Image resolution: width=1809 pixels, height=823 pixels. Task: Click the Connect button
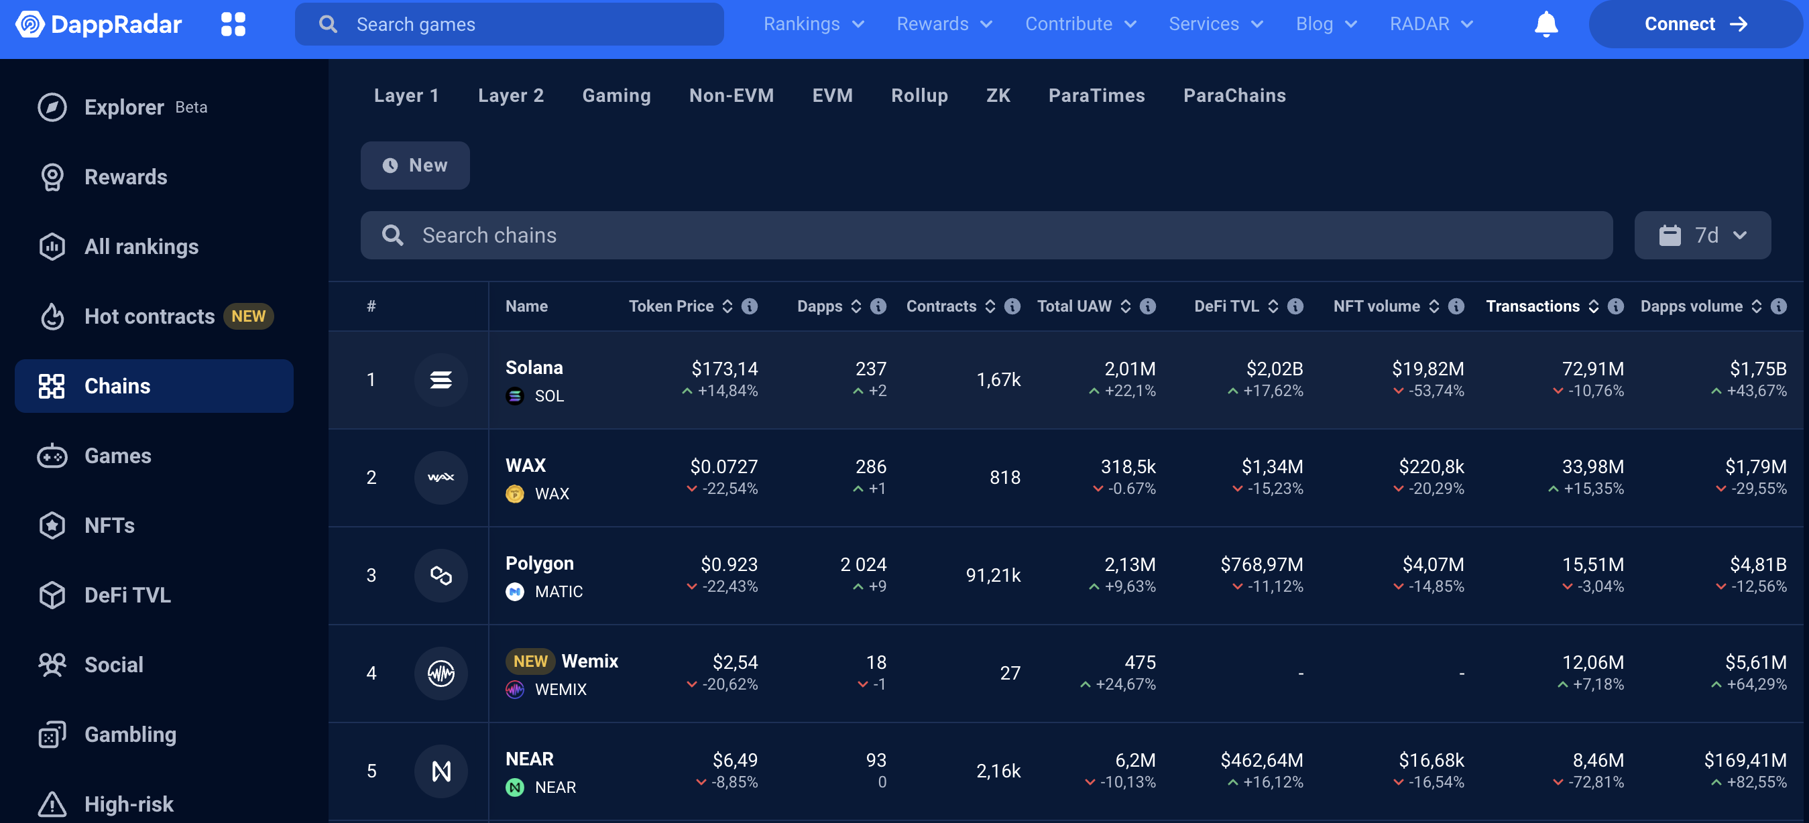point(1695,24)
